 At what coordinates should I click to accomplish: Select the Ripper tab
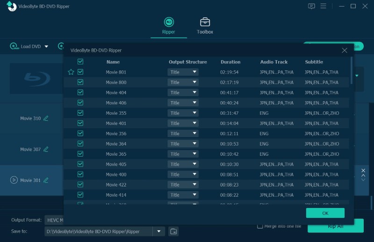coord(168,26)
